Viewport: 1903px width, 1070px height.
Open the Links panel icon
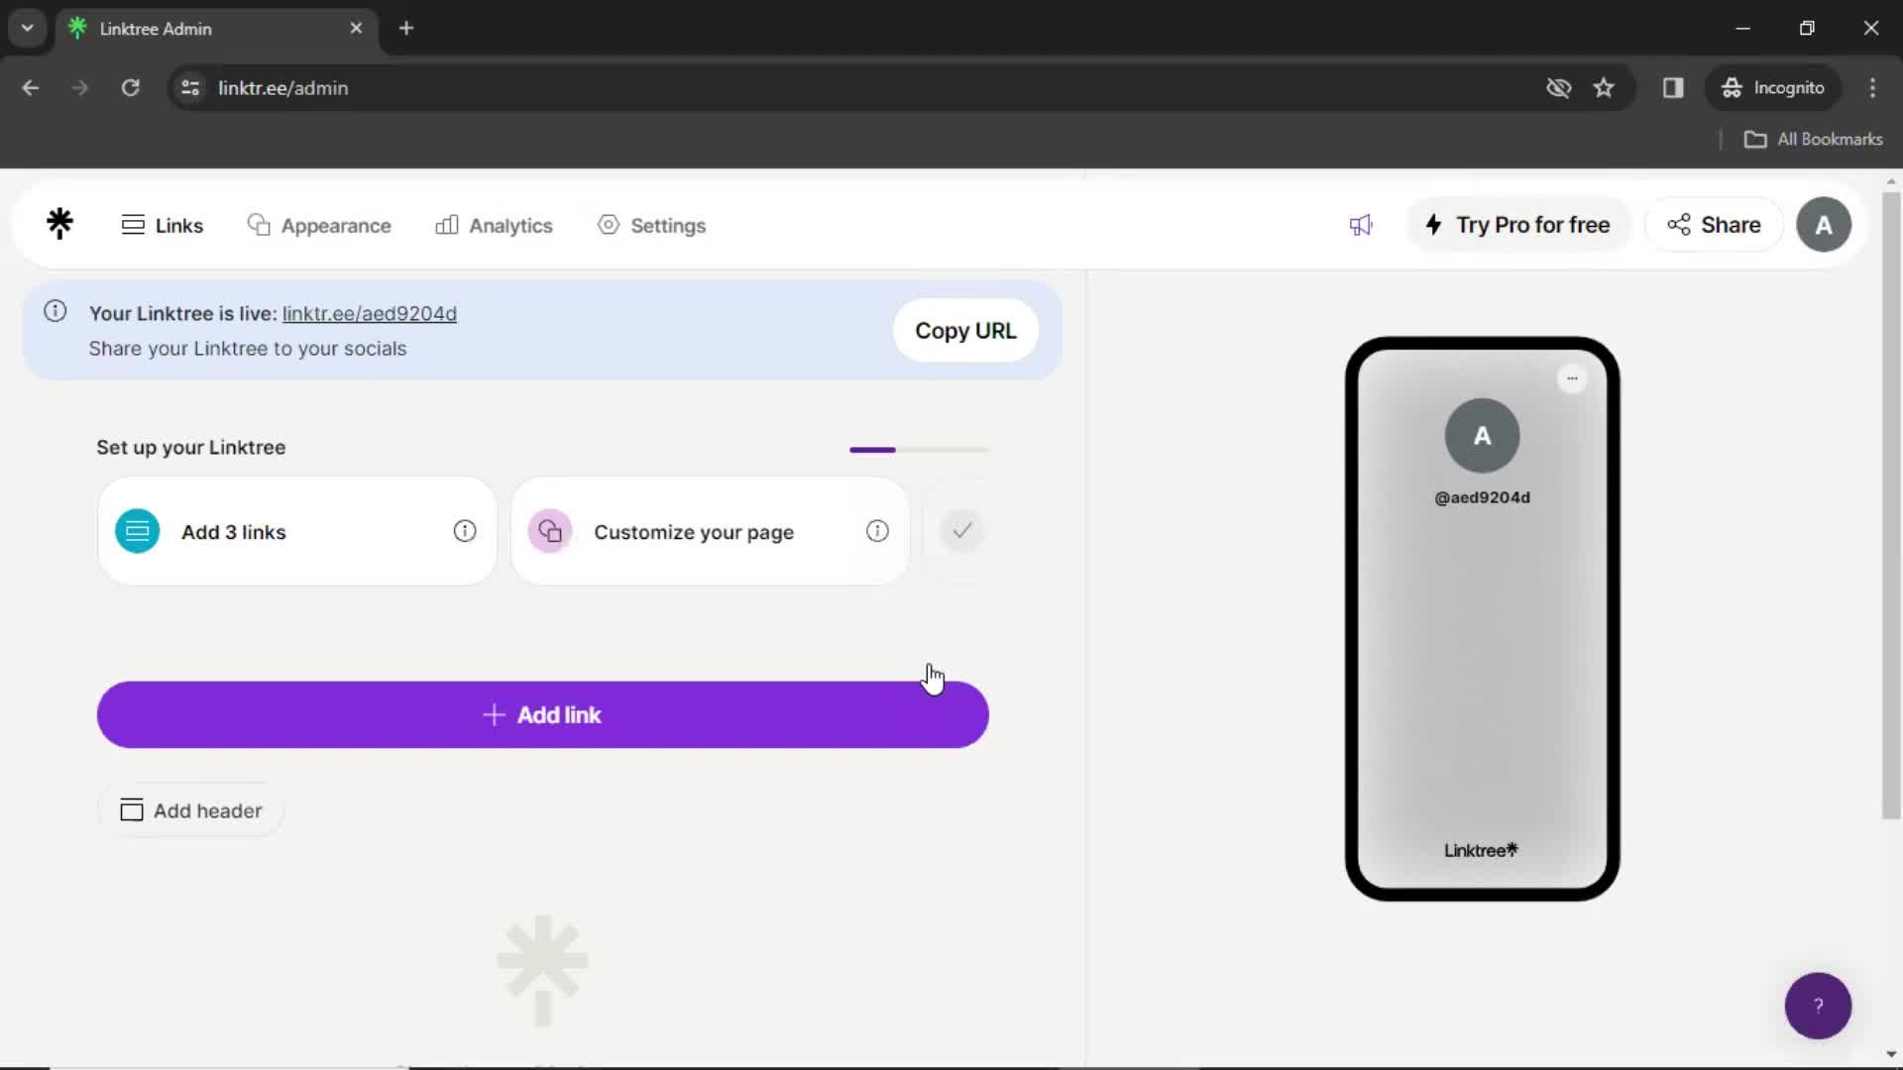click(x=131, y=225)
